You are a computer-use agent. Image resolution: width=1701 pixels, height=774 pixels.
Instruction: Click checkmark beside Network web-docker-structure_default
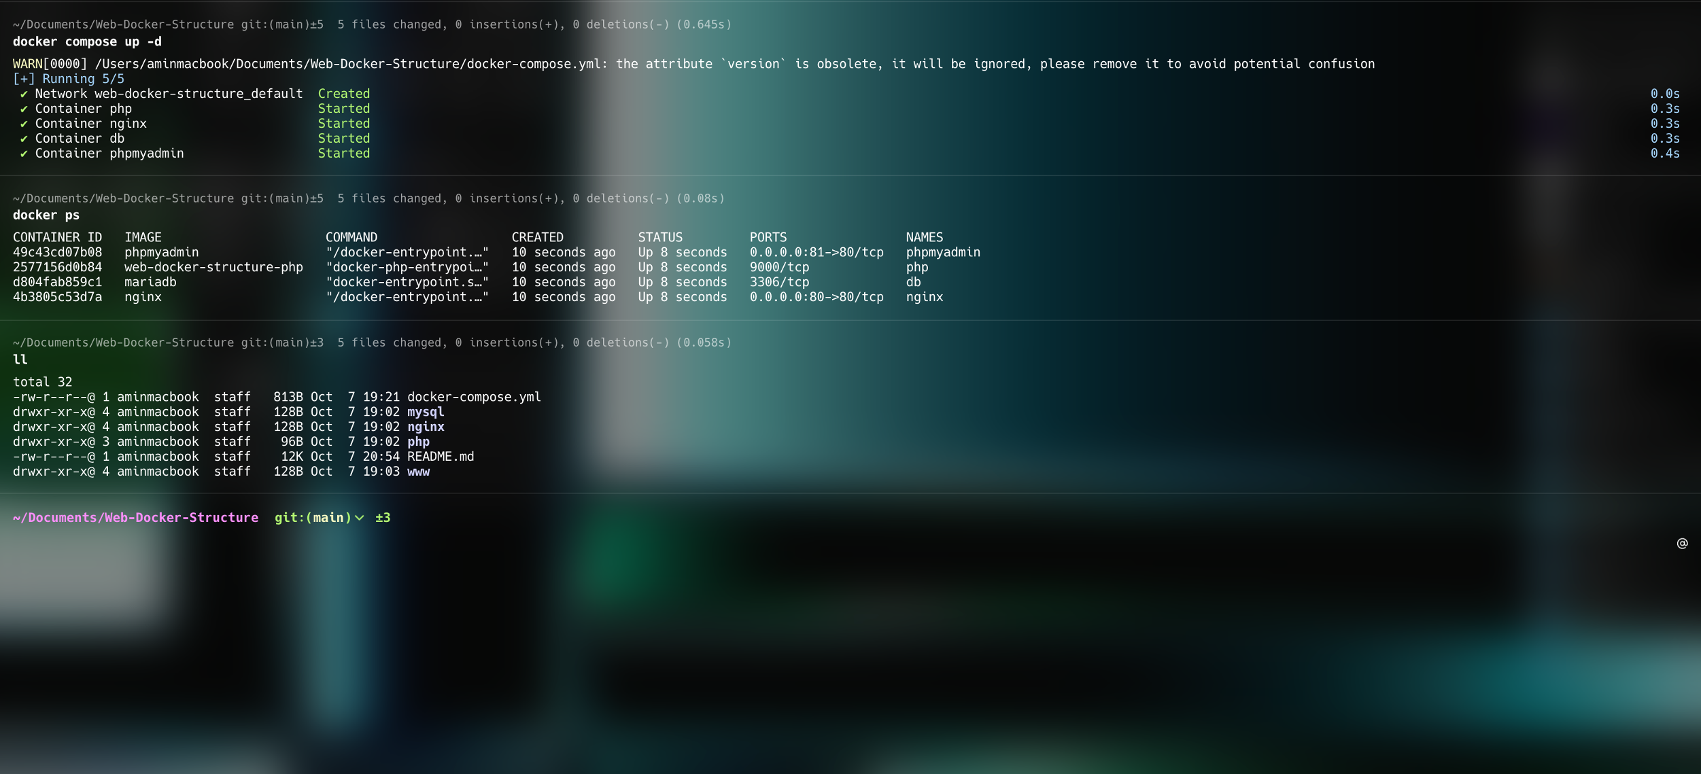click(x=24, y=94)
